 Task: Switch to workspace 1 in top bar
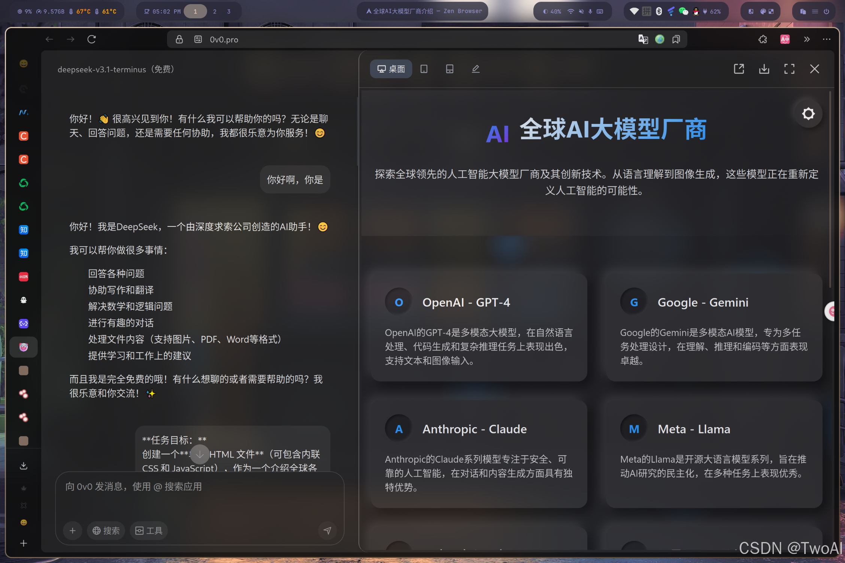coord(195,11)
